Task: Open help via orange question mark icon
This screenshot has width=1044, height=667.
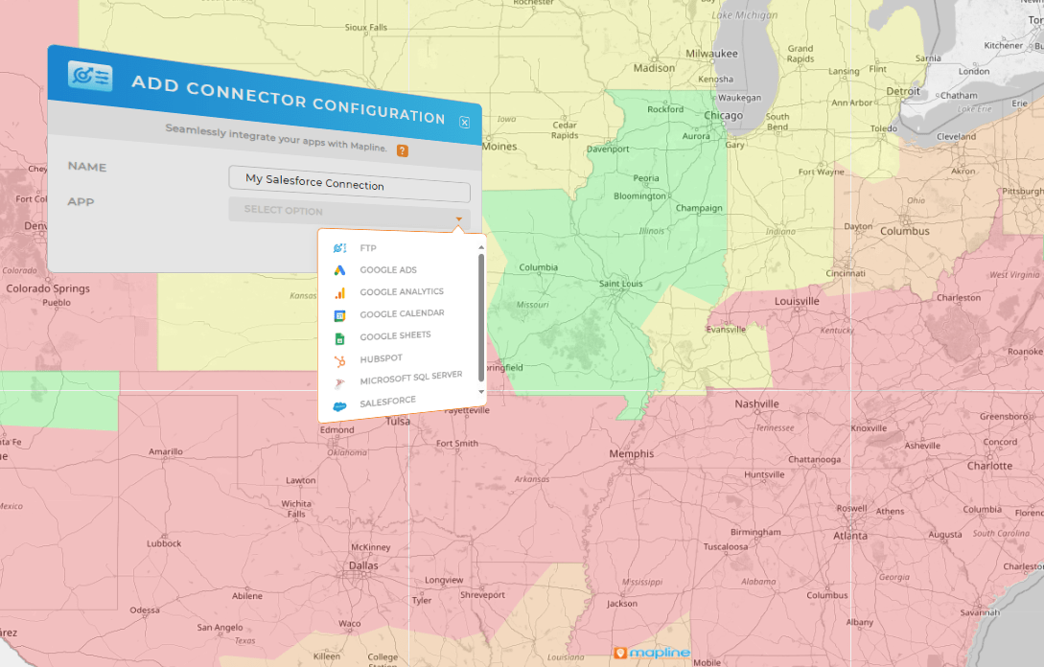Action: pyautogui.click(x=403, y=151)
